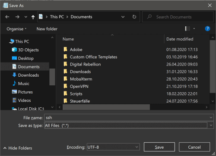Open 3D Objects in sidebar

click(x=28, y=50)
